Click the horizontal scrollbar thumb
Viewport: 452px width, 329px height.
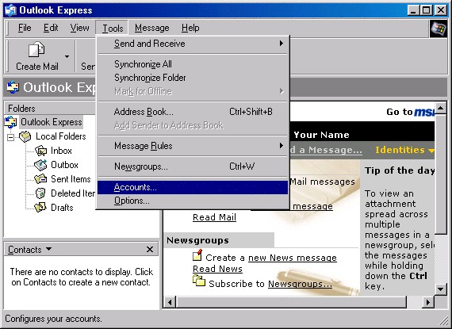click(x=291, y=302)
